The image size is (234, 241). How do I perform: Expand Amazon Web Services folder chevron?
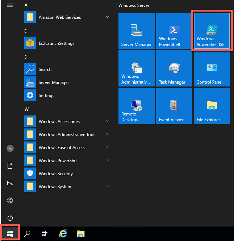(x=108, y=17)
